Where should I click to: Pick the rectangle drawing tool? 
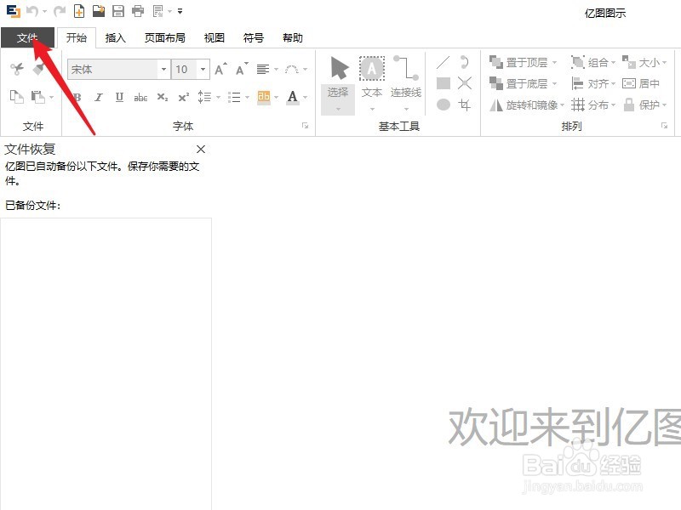point(444,82)
